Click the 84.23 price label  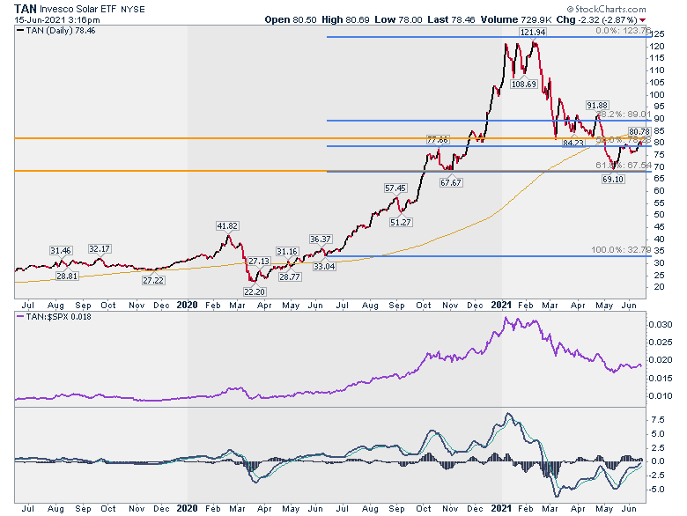573,143
